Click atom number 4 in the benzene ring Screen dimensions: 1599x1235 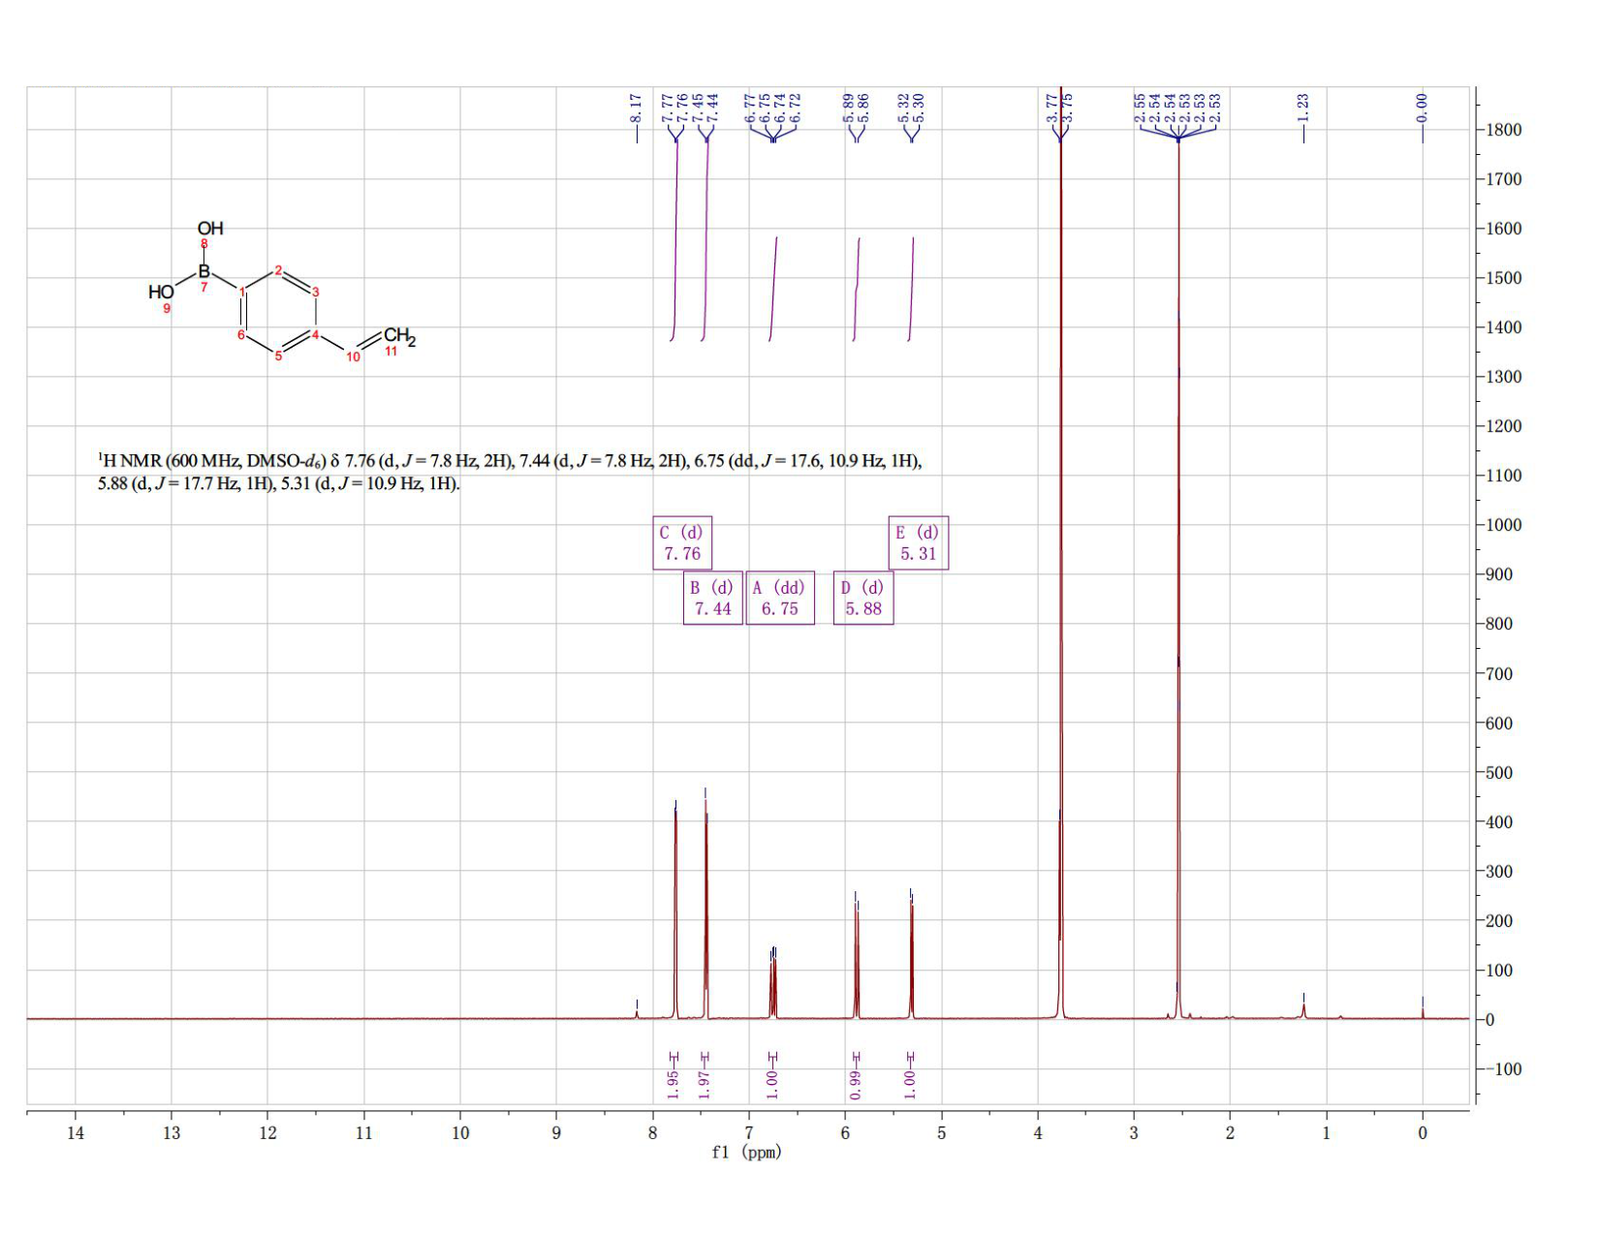point(315,335)
